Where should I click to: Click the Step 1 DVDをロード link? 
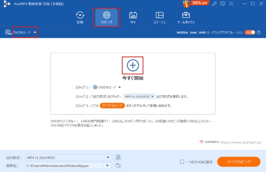click(x=107, y=88)
